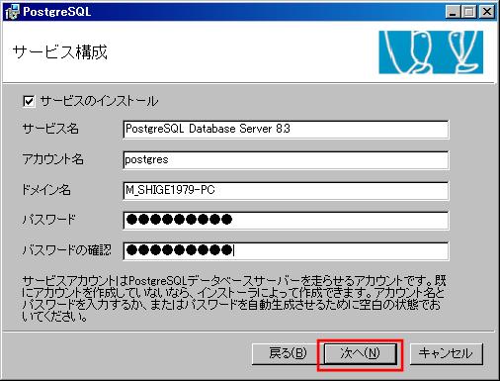500x381 pixels.
Task: Cancel setup with the キャンセル button
Action: point(446,353)
